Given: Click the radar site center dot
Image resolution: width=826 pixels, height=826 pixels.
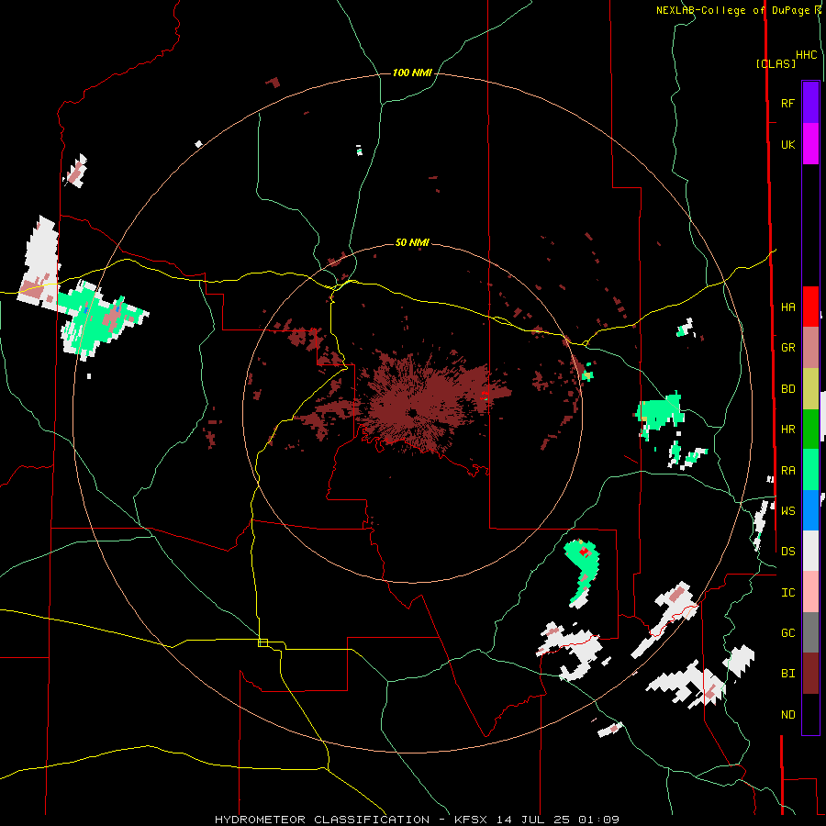Looking at the screenshot, I should (412, 412).
